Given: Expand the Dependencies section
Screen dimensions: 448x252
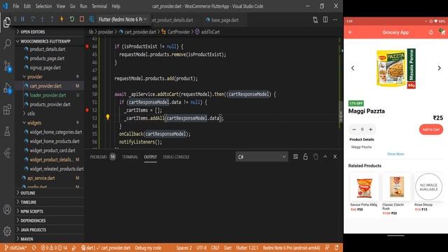Looking at the screenshot, I should tap(50, 220).
